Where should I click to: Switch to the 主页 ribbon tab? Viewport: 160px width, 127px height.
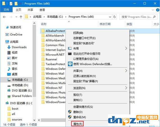(x=19, y=10)
